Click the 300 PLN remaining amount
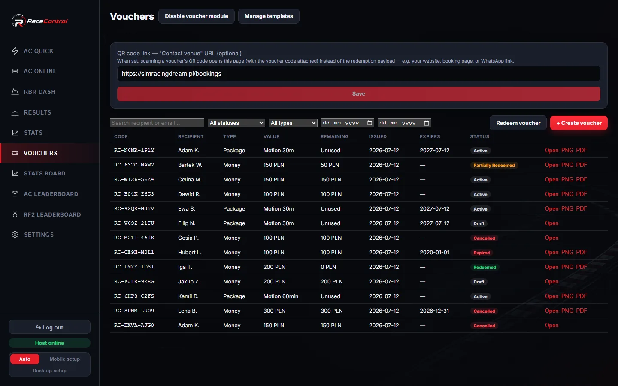Image resolution: width=618 pixels, height=386 pixels. pyautogui.click(x=332, y=311)
